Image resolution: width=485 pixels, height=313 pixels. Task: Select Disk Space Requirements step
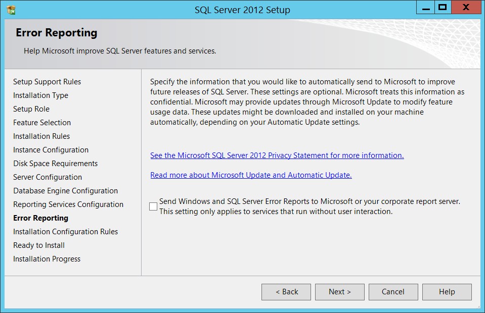tap(55, 163)
